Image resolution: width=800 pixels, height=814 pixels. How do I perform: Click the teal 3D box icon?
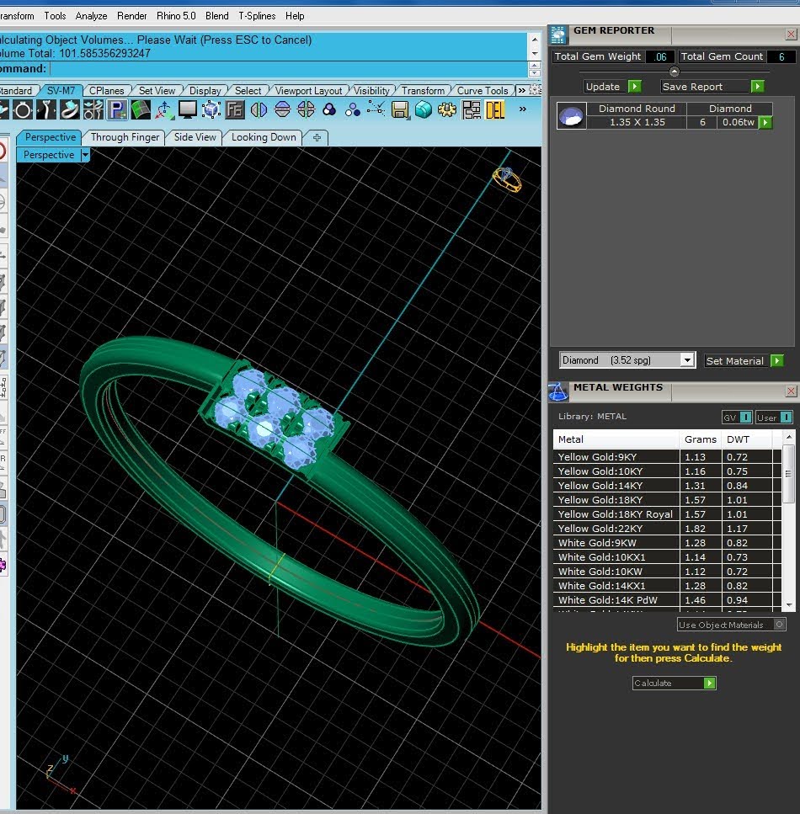[424, 110]
